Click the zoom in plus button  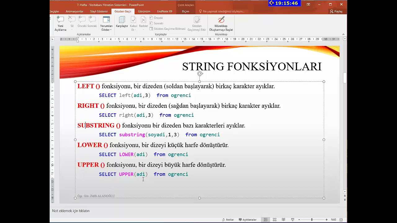click(327, 220)
